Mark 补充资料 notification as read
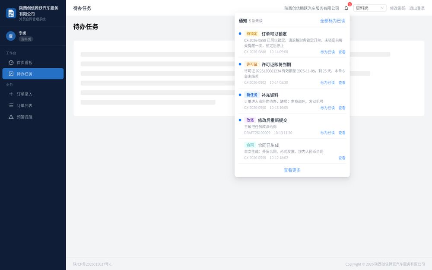This screenshot has width=432, height=270. tap(327, 108)
